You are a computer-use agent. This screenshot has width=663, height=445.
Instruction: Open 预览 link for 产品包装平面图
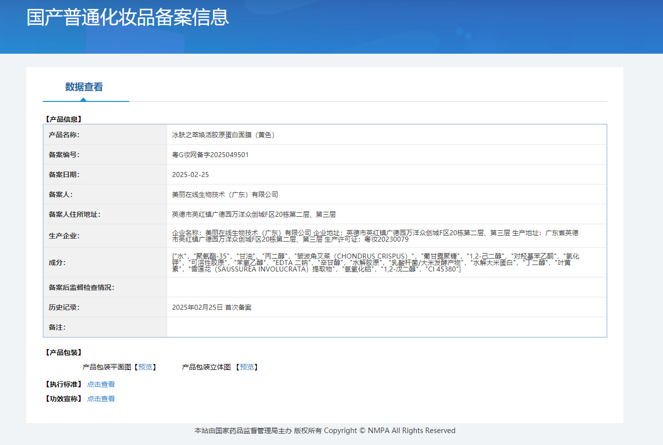click(145, 367)
